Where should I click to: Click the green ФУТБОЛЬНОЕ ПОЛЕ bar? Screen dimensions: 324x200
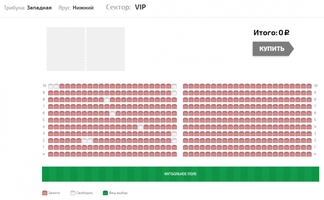click(180, 174)
